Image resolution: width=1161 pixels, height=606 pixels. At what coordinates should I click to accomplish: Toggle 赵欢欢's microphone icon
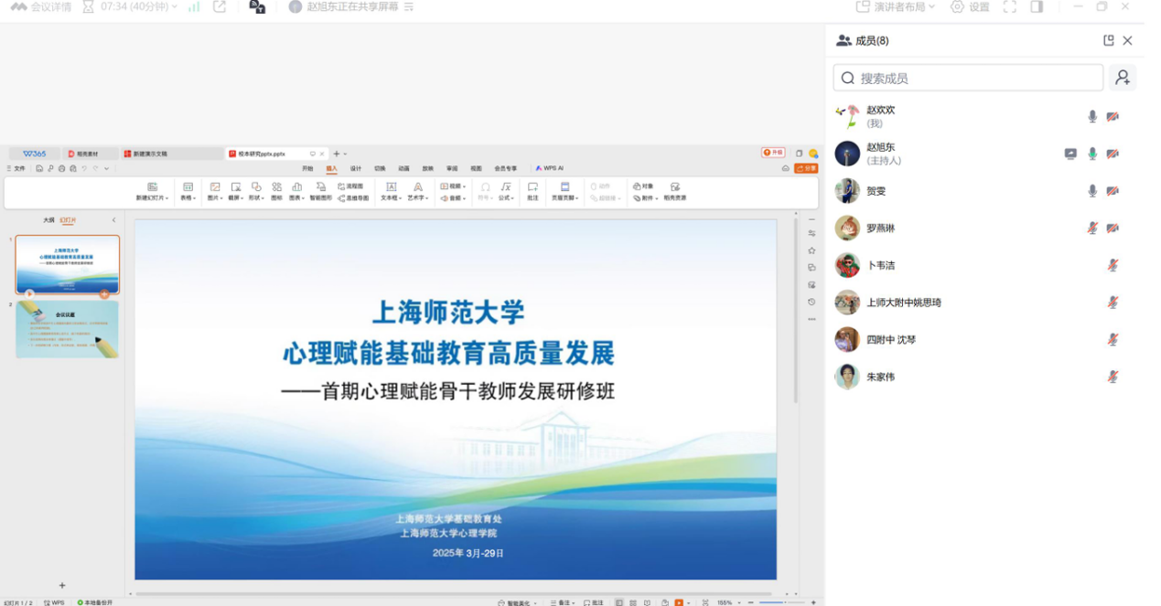coord(1091,116)
